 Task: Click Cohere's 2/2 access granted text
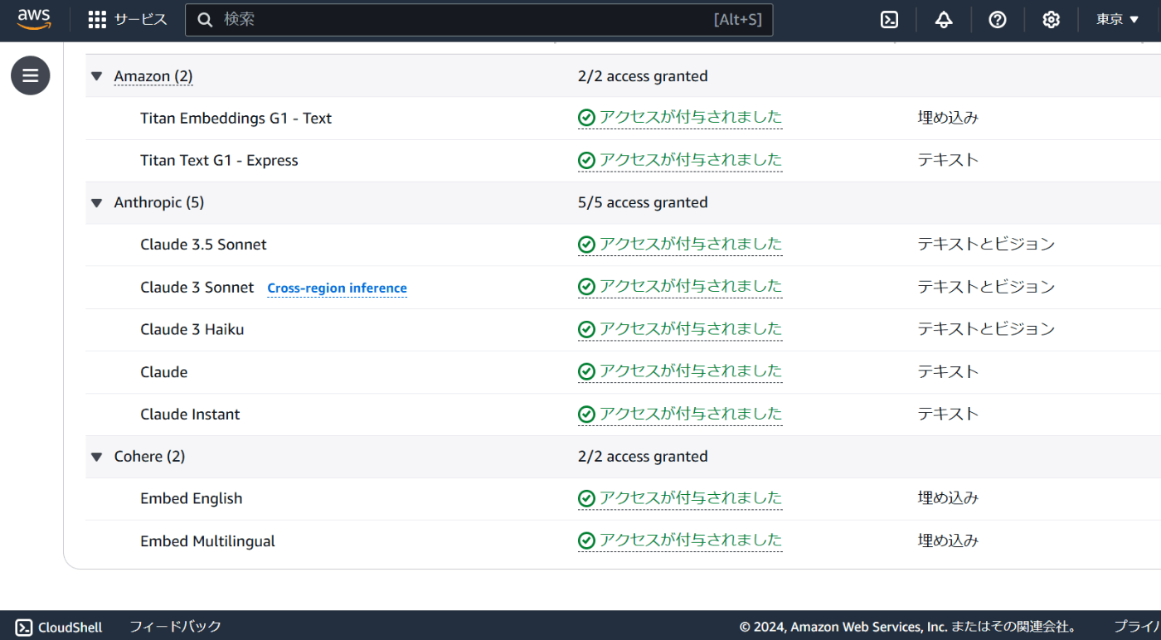tap(643, 456)
